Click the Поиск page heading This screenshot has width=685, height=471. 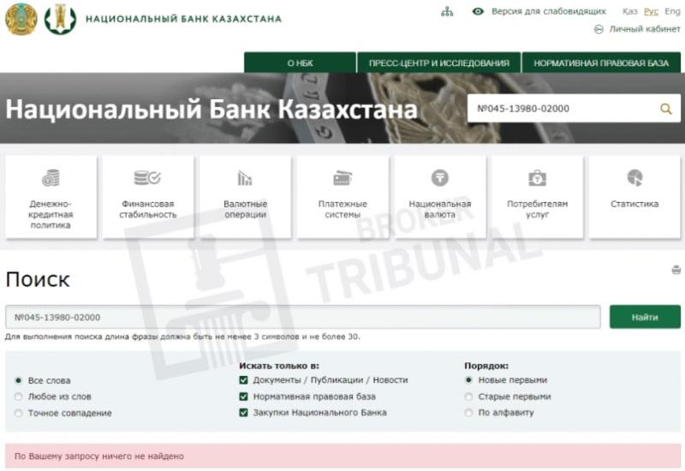tap(38, 279)
